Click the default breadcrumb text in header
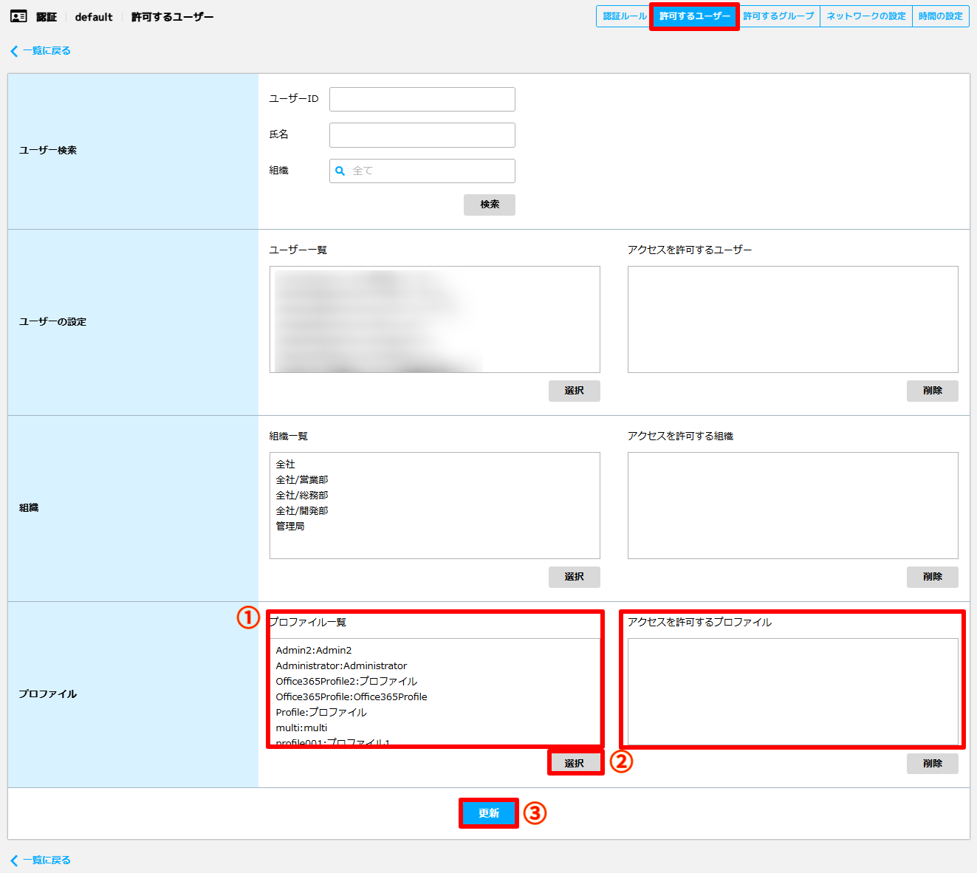977x873 pixels. click(x=94, y=17)
